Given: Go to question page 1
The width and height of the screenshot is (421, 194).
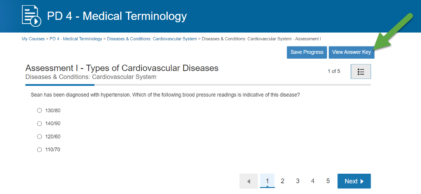Looking at the screenshot, I should 267,181.
